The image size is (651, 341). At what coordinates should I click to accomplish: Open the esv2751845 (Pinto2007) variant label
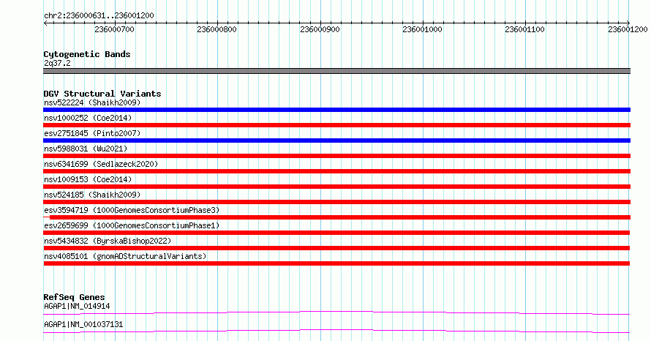92,133
